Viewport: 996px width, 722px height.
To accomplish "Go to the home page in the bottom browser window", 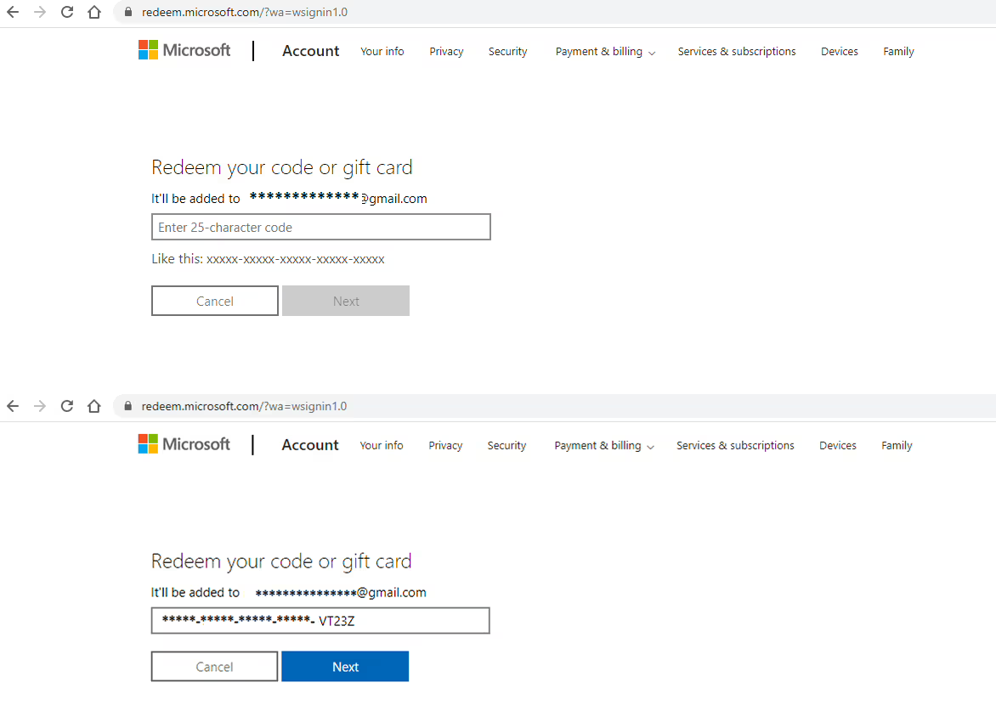I will [94, 406].
